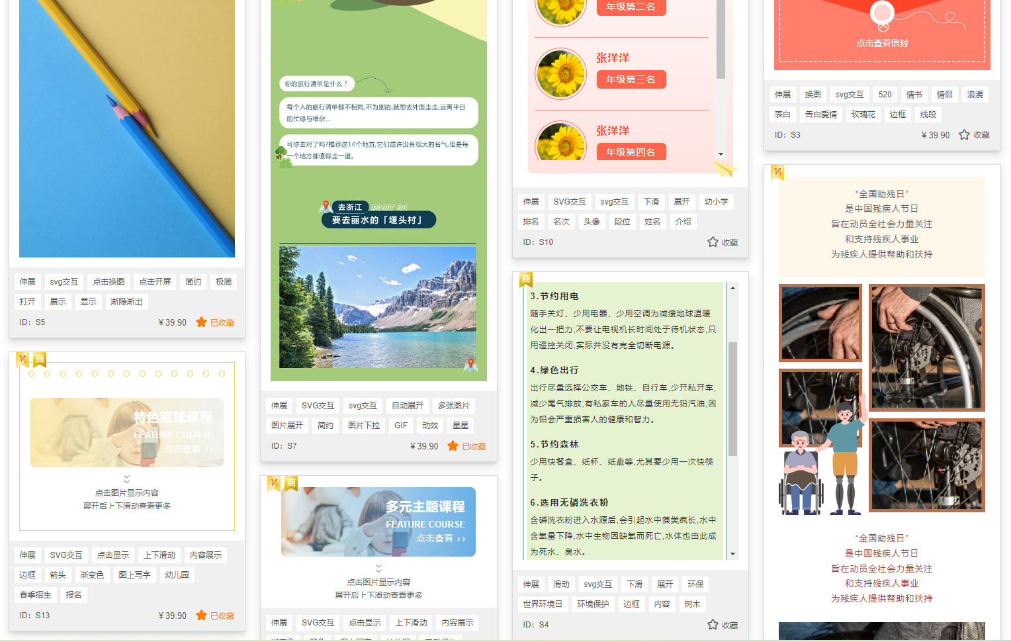Click the 已收藏 star on card ID S5
The image size is (1011, 642).
pos(201,322)
